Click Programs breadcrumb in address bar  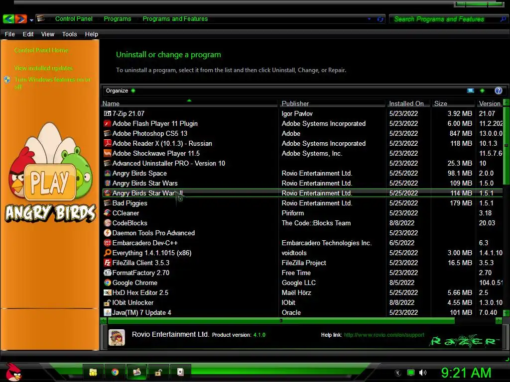click(x=118, y=19)
